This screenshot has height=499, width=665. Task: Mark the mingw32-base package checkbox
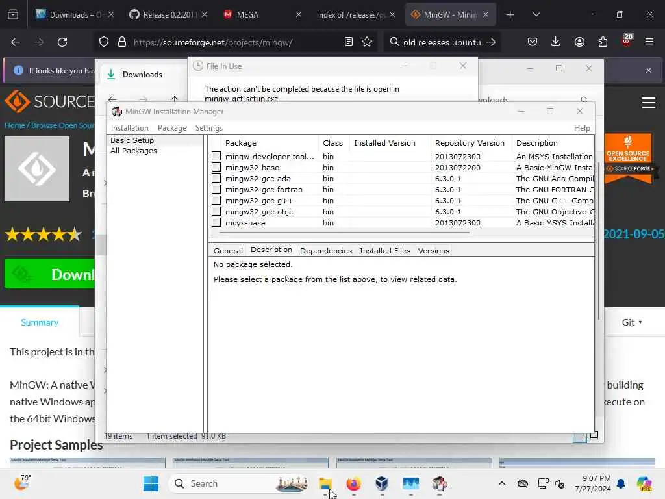(x=216, y=167)
